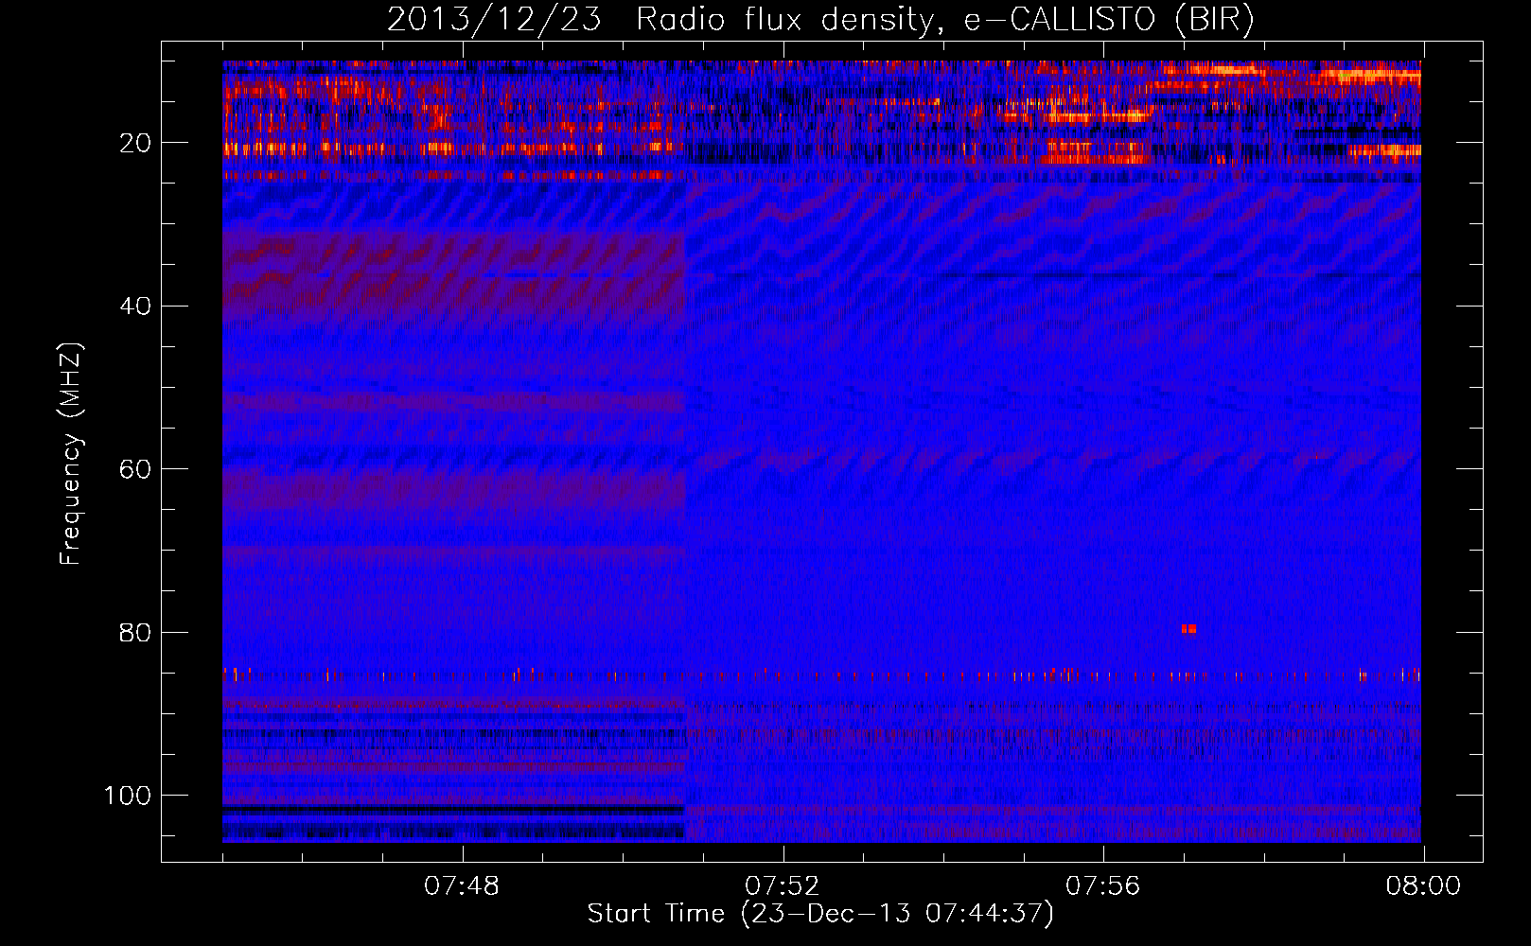Click the 80 MHz frequency tick label

click(135, 632)
